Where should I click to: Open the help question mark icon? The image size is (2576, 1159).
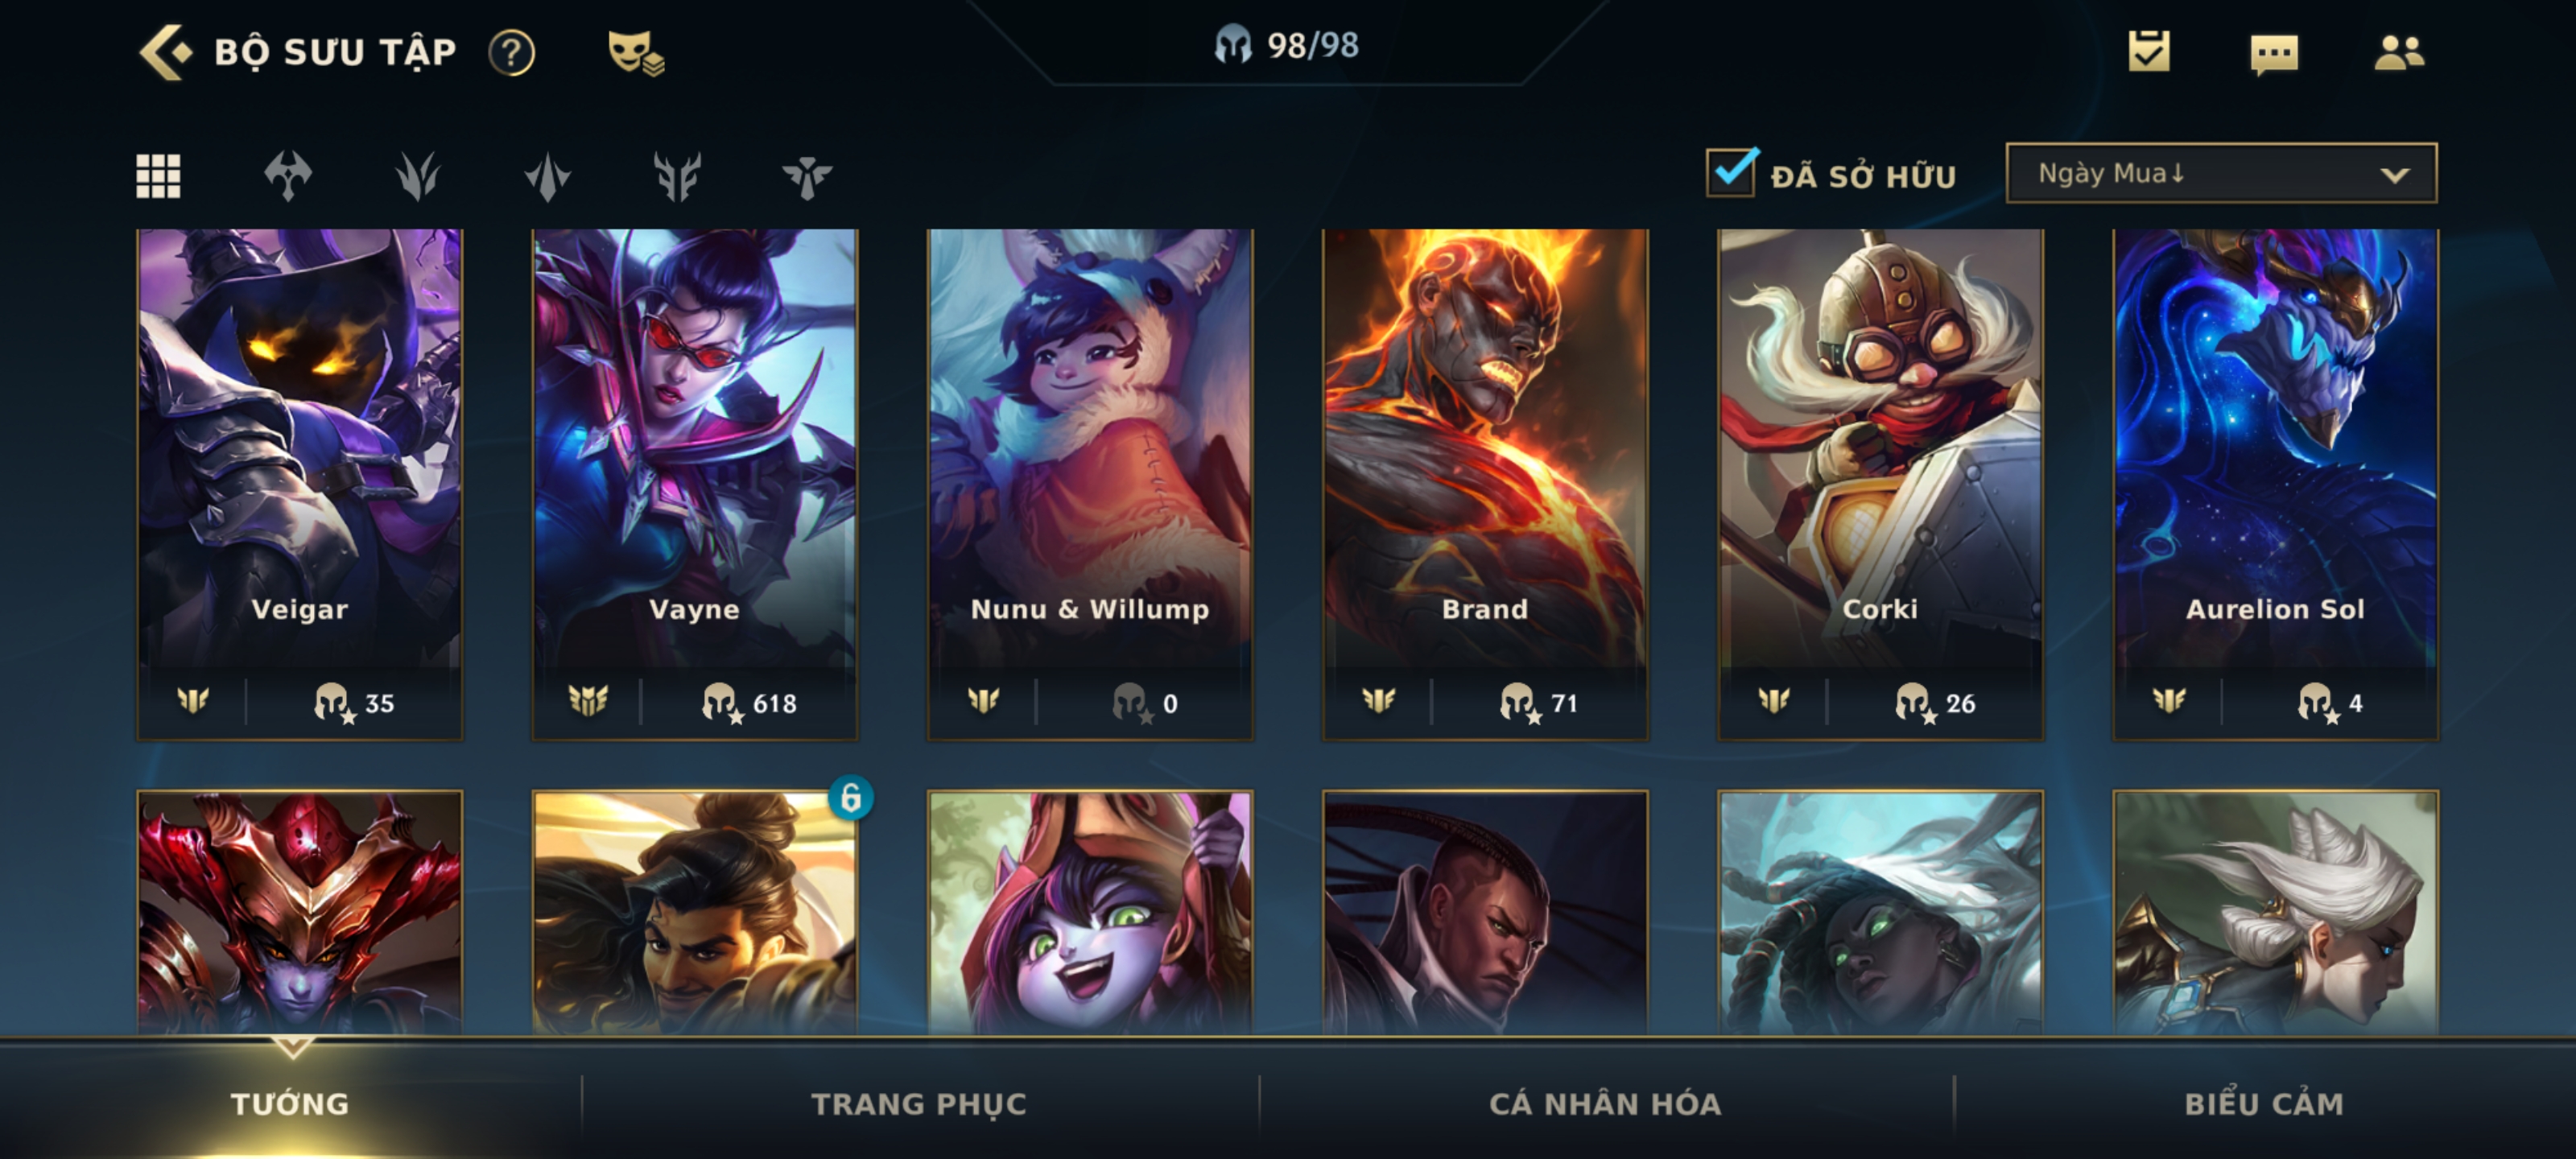click(511, 53)
